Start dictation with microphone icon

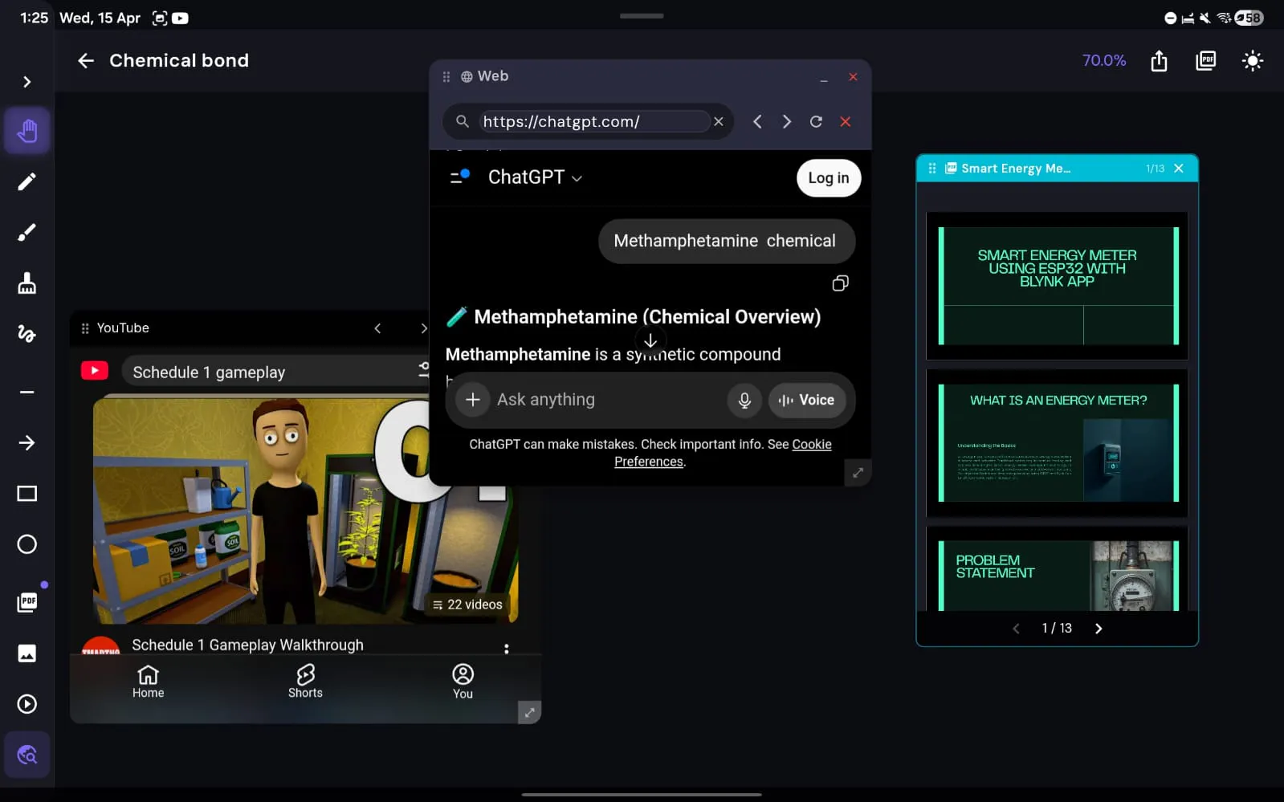744,400
